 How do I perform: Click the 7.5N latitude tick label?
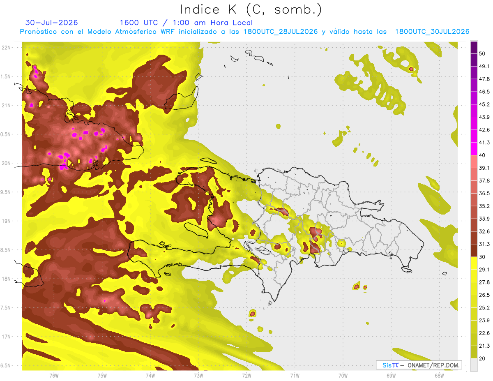6,308
